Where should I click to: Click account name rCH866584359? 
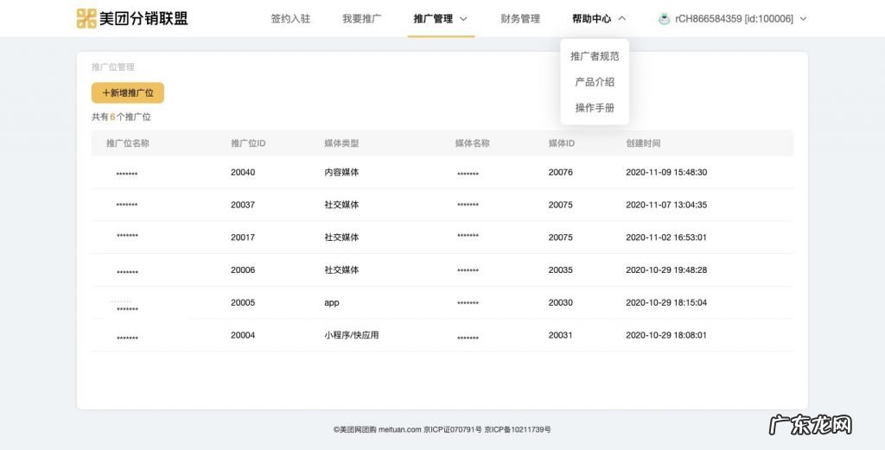pos(709,19)
